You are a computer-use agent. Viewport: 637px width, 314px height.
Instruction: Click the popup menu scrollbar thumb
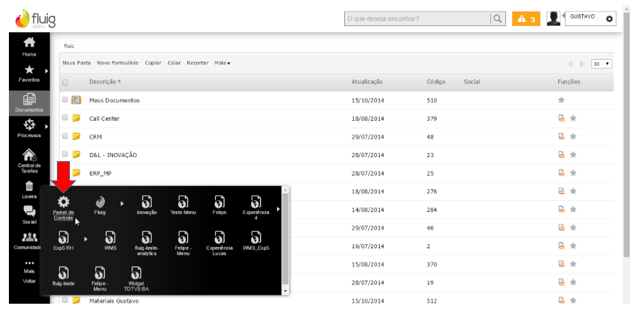coord(285,239)
